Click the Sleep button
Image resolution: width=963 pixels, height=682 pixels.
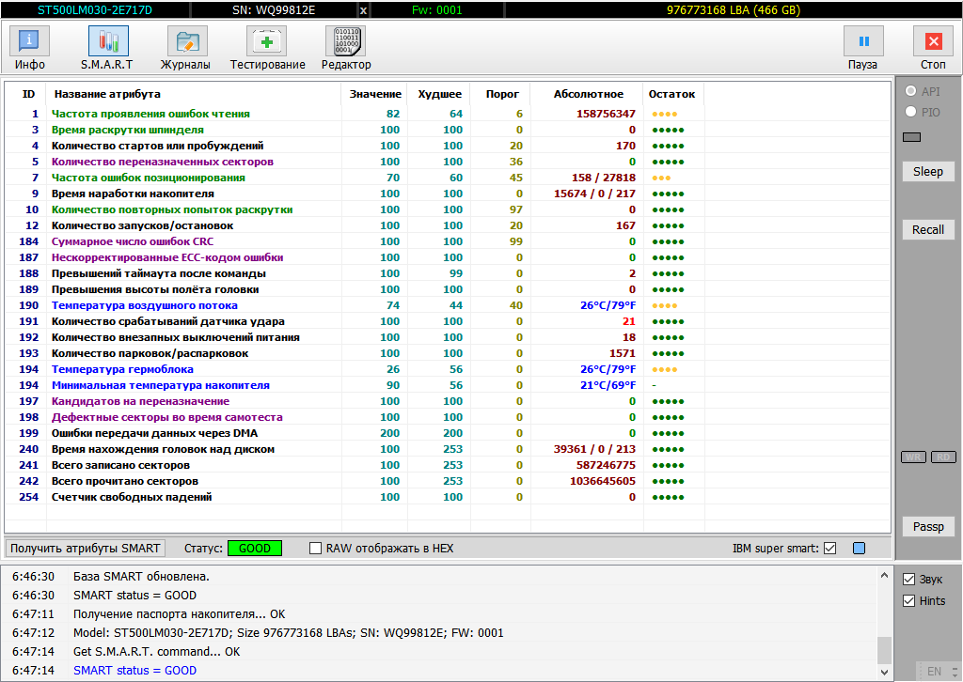tap(927, 172)
